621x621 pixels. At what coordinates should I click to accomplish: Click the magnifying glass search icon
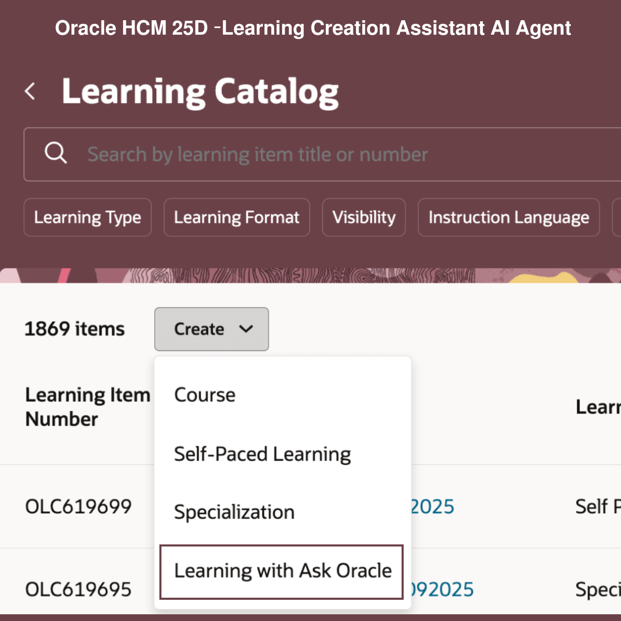tap(55, 154)
